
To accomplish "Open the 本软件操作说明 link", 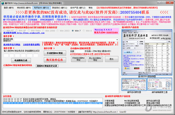I will click(x=32, y=45).
